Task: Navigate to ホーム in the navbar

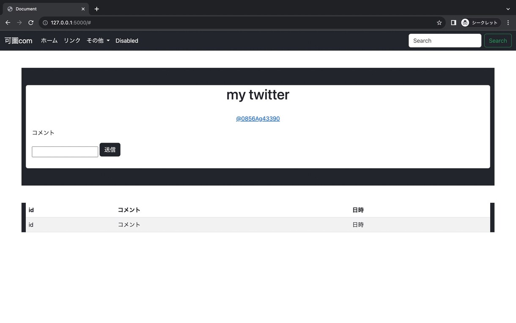Action: (49, 41)
